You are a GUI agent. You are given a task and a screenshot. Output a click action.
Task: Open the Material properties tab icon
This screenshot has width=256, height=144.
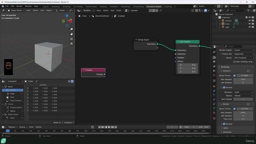pyautogui.click(x=214, y=113)
